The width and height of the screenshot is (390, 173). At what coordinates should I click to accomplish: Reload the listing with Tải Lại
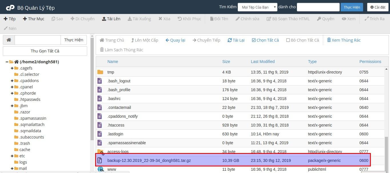pos(236,40)
